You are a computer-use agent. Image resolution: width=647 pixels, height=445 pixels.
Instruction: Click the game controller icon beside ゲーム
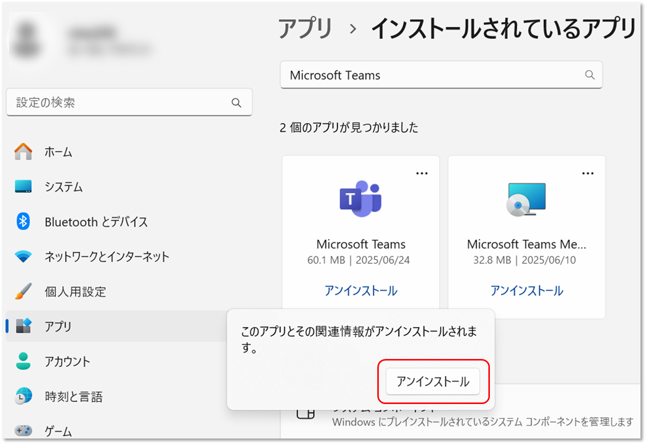pos(23,431)
